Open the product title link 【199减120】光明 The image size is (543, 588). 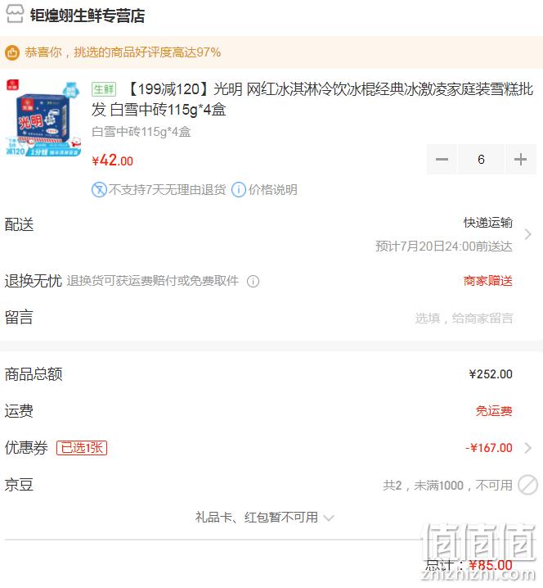(x=312, y=99)
